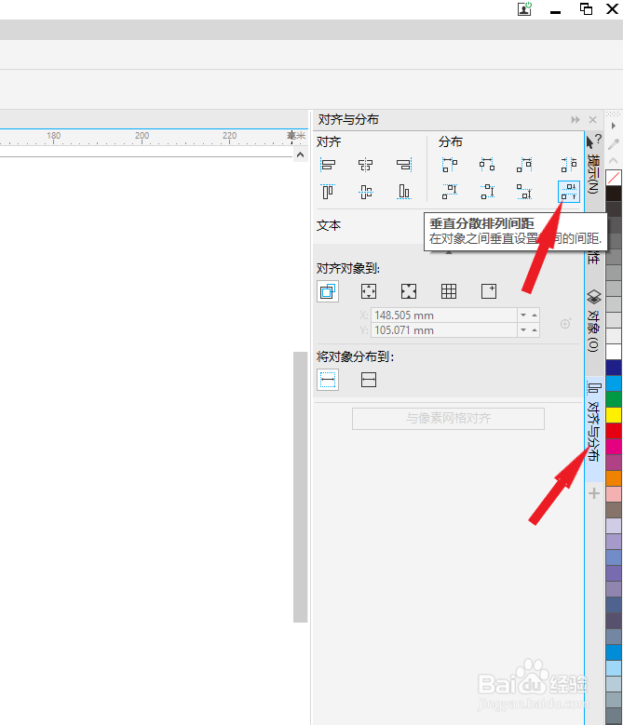
Task: Select align to active objects option
Action: click(328, 291)
